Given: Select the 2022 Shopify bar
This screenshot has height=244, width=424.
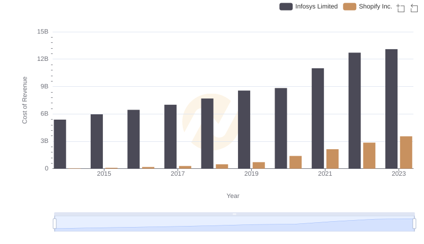Looking at the screenshot, I should coord(369,156).
